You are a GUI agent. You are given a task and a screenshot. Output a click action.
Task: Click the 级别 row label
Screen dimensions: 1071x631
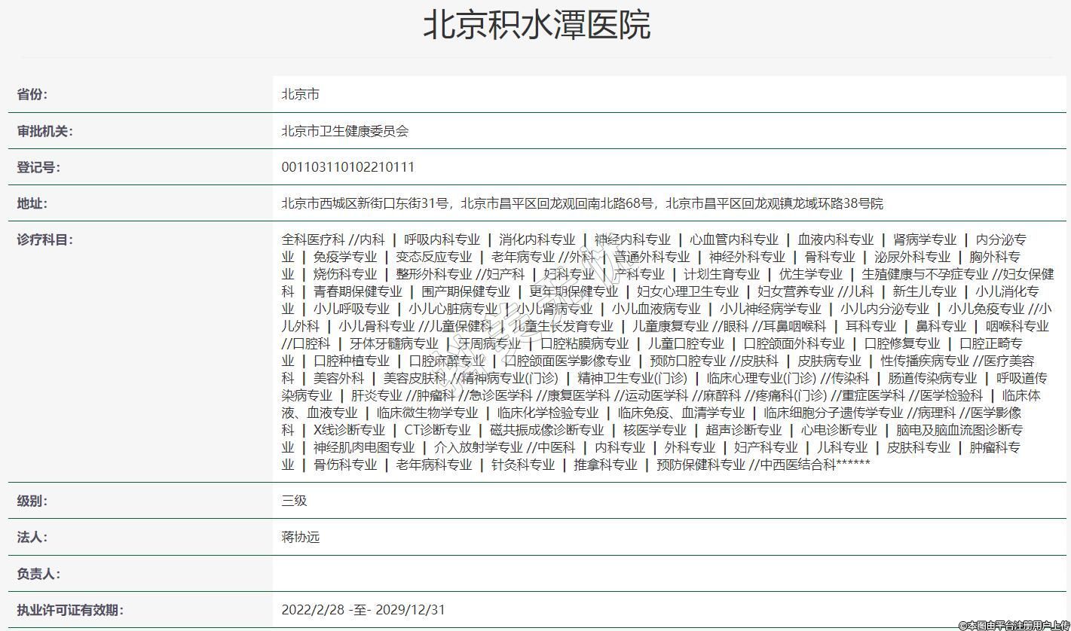point(32,501)
